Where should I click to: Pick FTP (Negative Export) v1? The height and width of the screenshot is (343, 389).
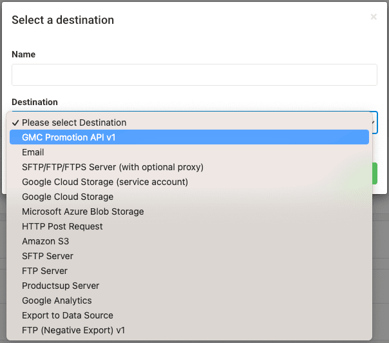click(x=189, y=330)
